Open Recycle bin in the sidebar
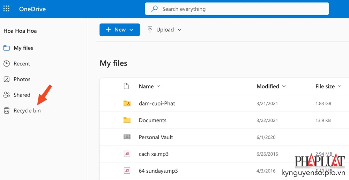Viewport: 349px width, 180px height. [x=27, y=110]
